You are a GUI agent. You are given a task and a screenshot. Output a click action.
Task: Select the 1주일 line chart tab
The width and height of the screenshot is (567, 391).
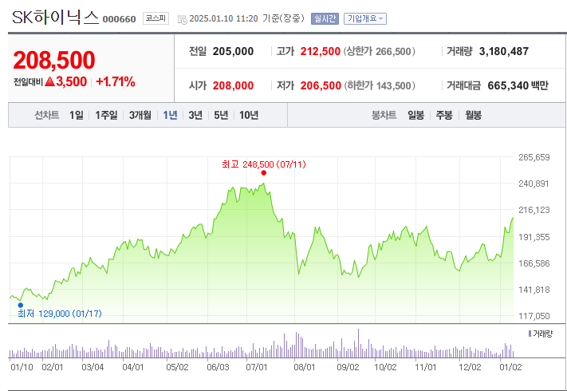(106, 115)
